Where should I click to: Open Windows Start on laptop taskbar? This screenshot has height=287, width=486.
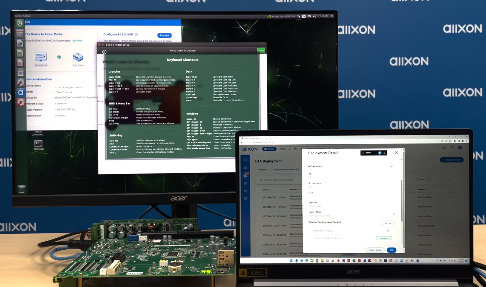click(291, 261)
